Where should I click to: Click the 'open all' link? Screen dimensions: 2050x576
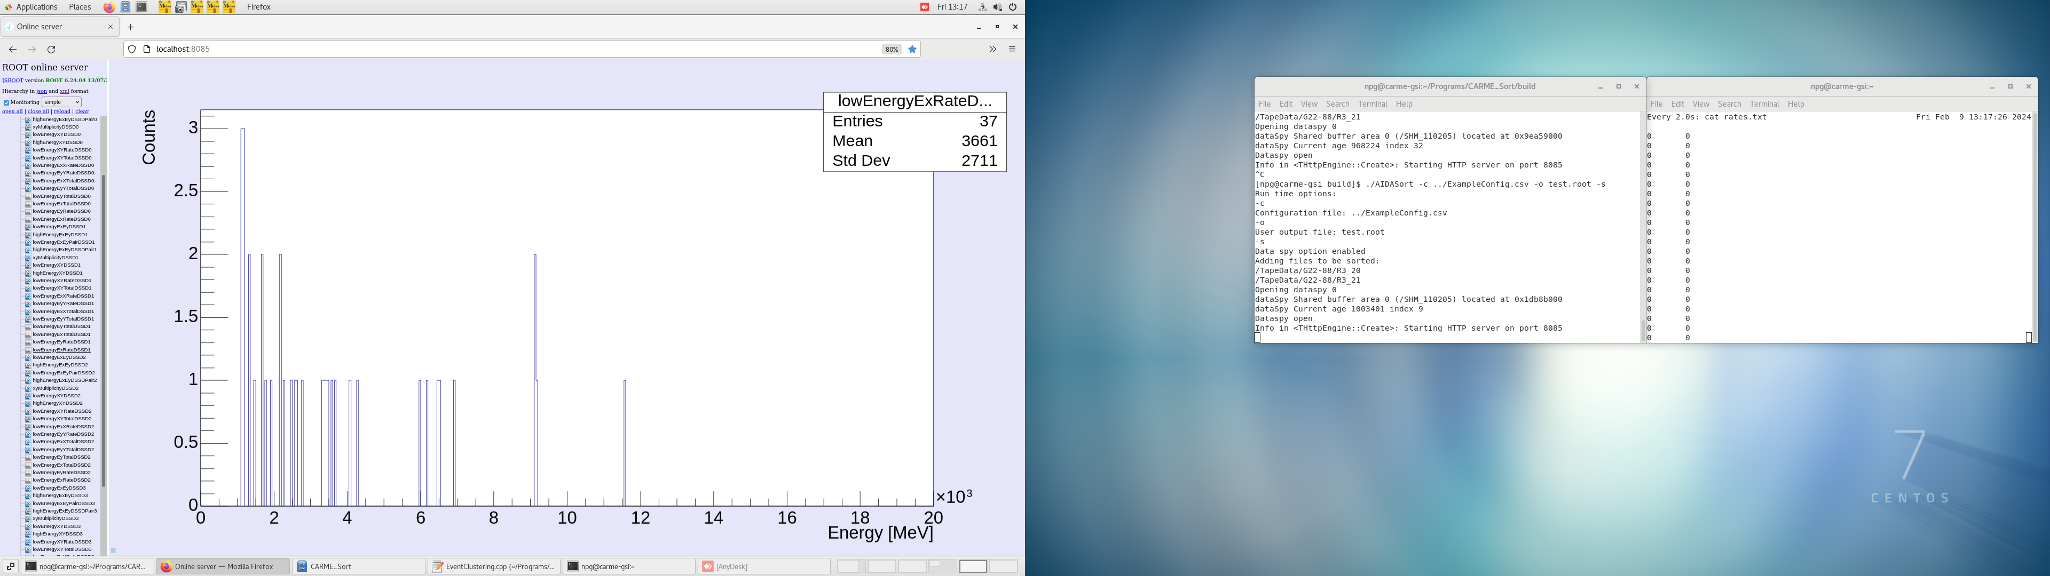tap(12, 111)
